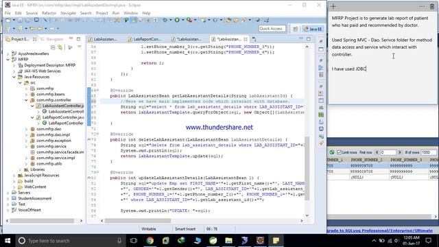Image resolution: width=439 pixels, height=247 pixels.
Task: Expand the Libraries node
Action: (20, 169)
